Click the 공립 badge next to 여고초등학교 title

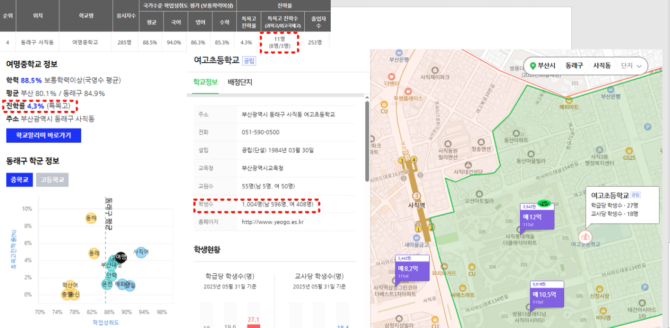(x=249, y=60)
